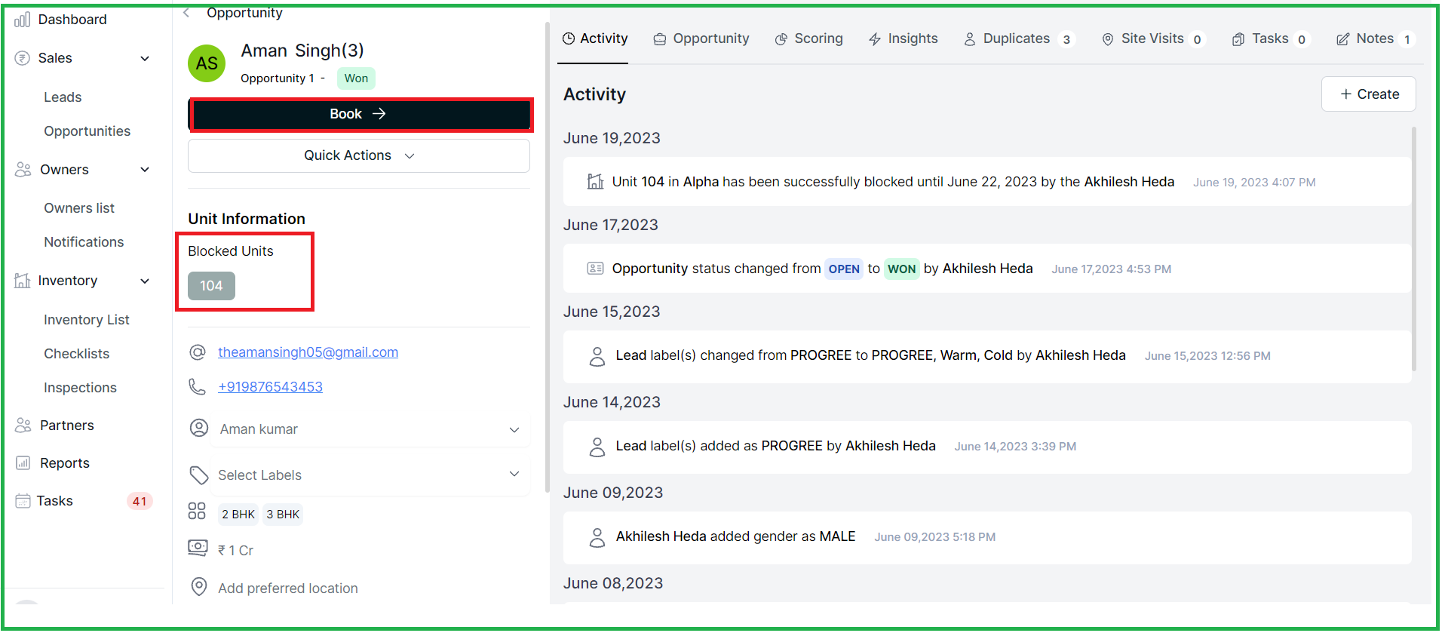Collapse the Owners menu chevron

(x=145, y=170)
